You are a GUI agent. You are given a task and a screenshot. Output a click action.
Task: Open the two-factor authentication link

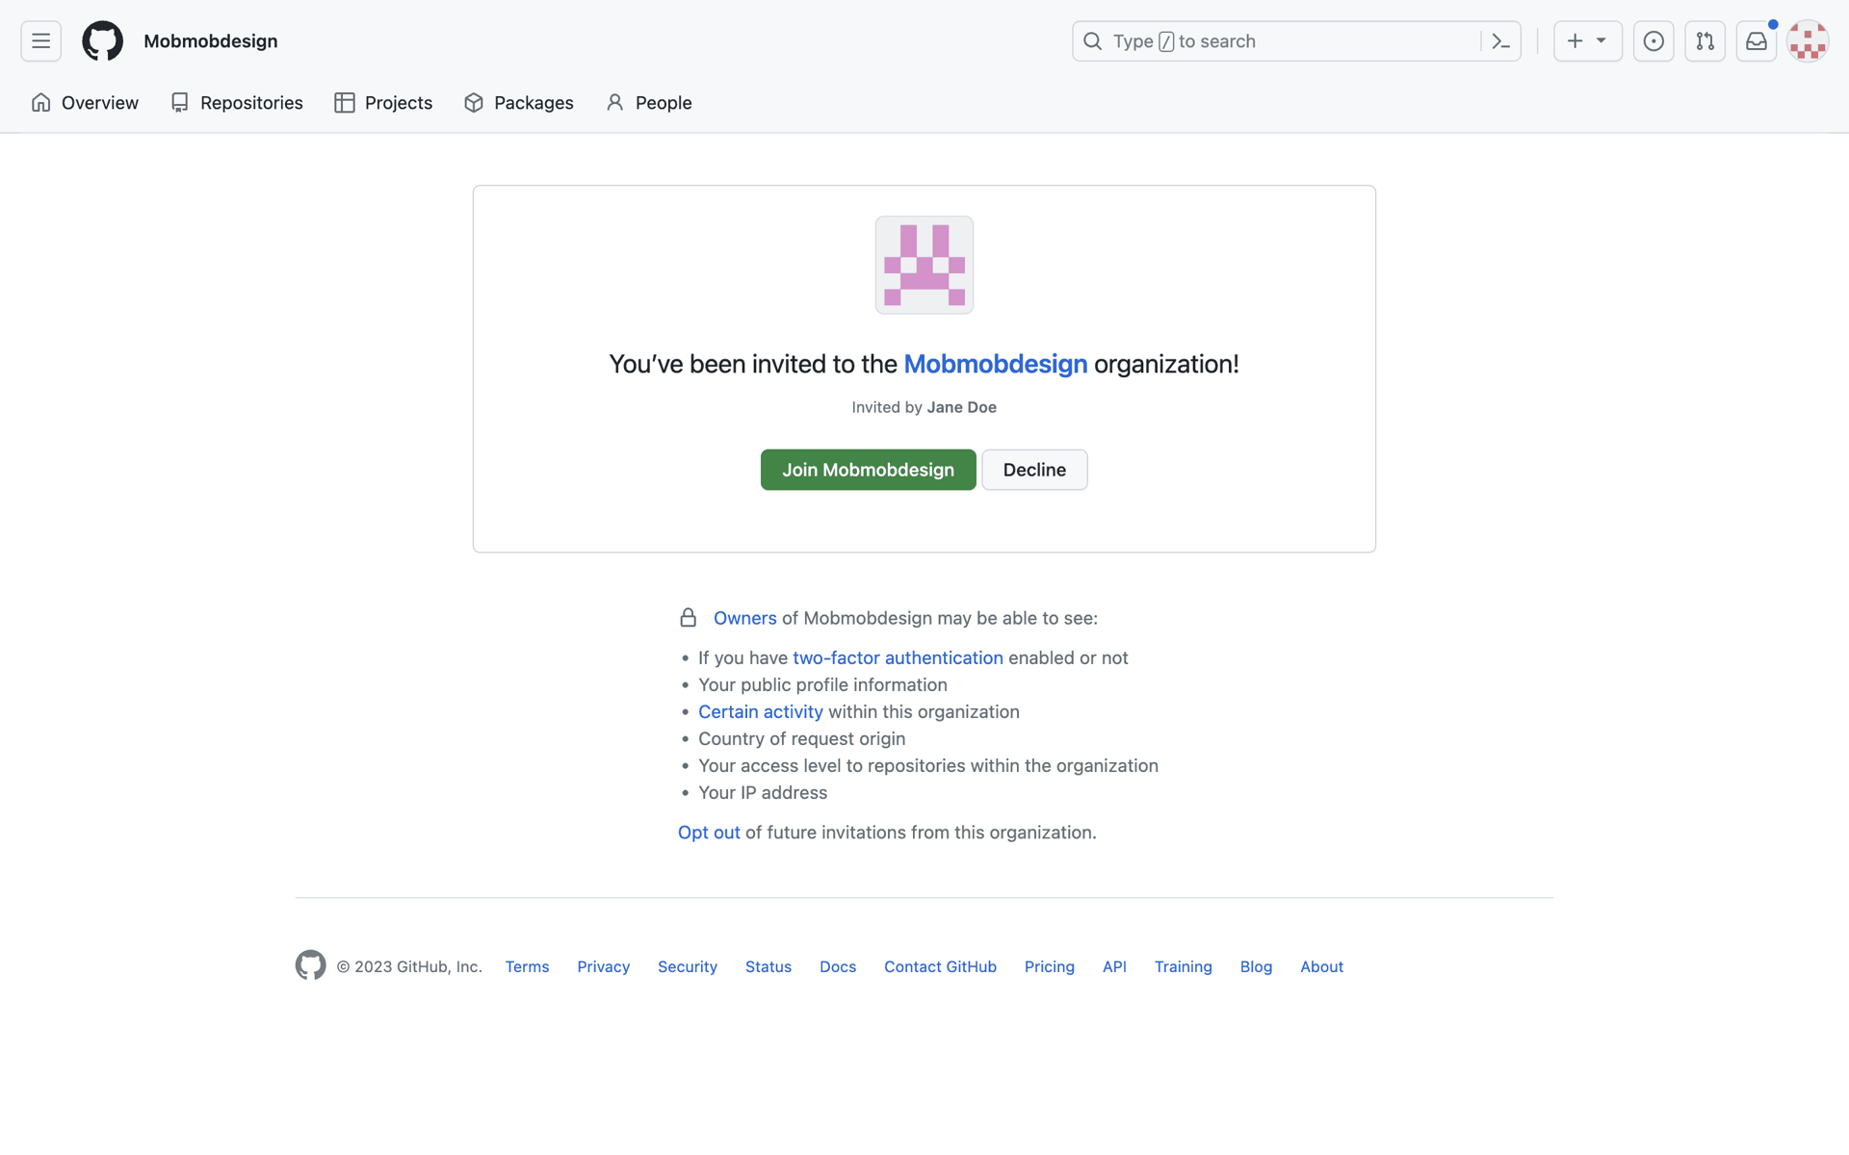(898, 657)
